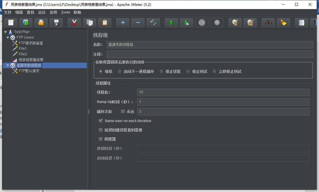Viewport: 319px width, 192px height.
Task: Open the 选项 menu
Action: tap(53, 12)
